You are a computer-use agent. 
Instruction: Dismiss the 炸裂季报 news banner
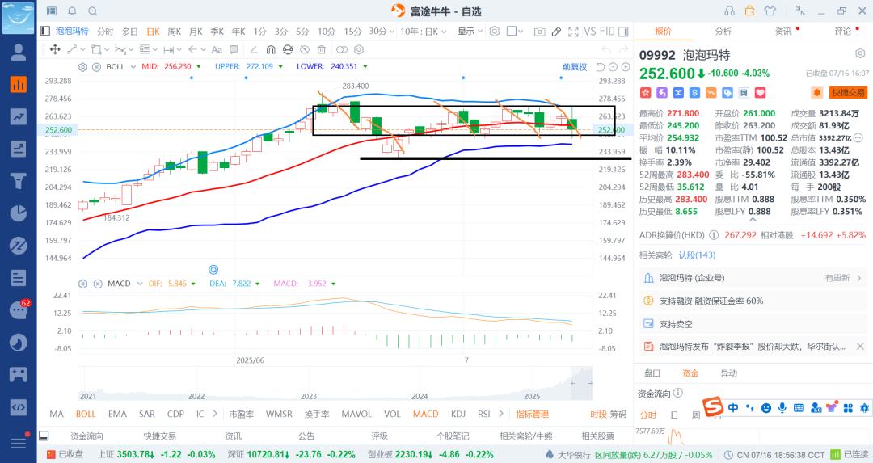pos(859,346)
